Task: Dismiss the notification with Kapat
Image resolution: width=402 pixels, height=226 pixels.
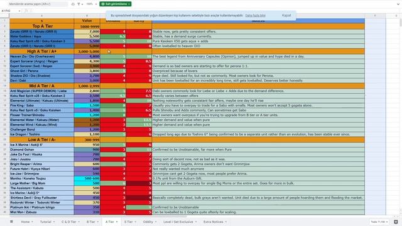Action: click(x=286, y=15)
